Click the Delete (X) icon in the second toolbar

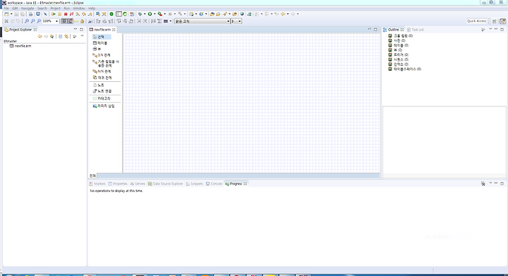point(6,21)
